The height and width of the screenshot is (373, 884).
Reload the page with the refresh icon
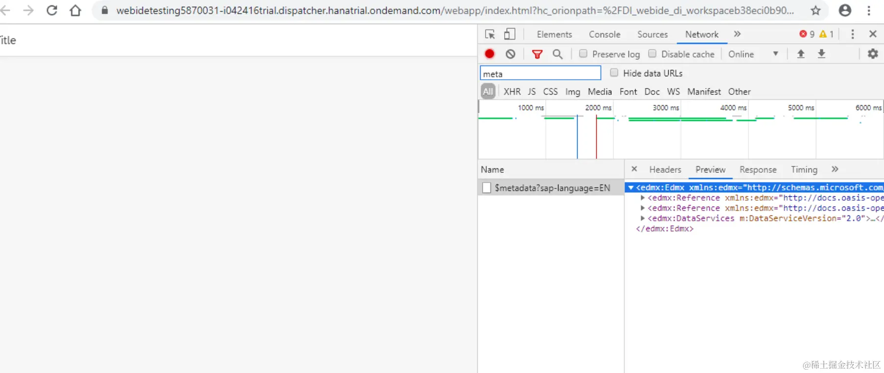[x=52, y=10]
